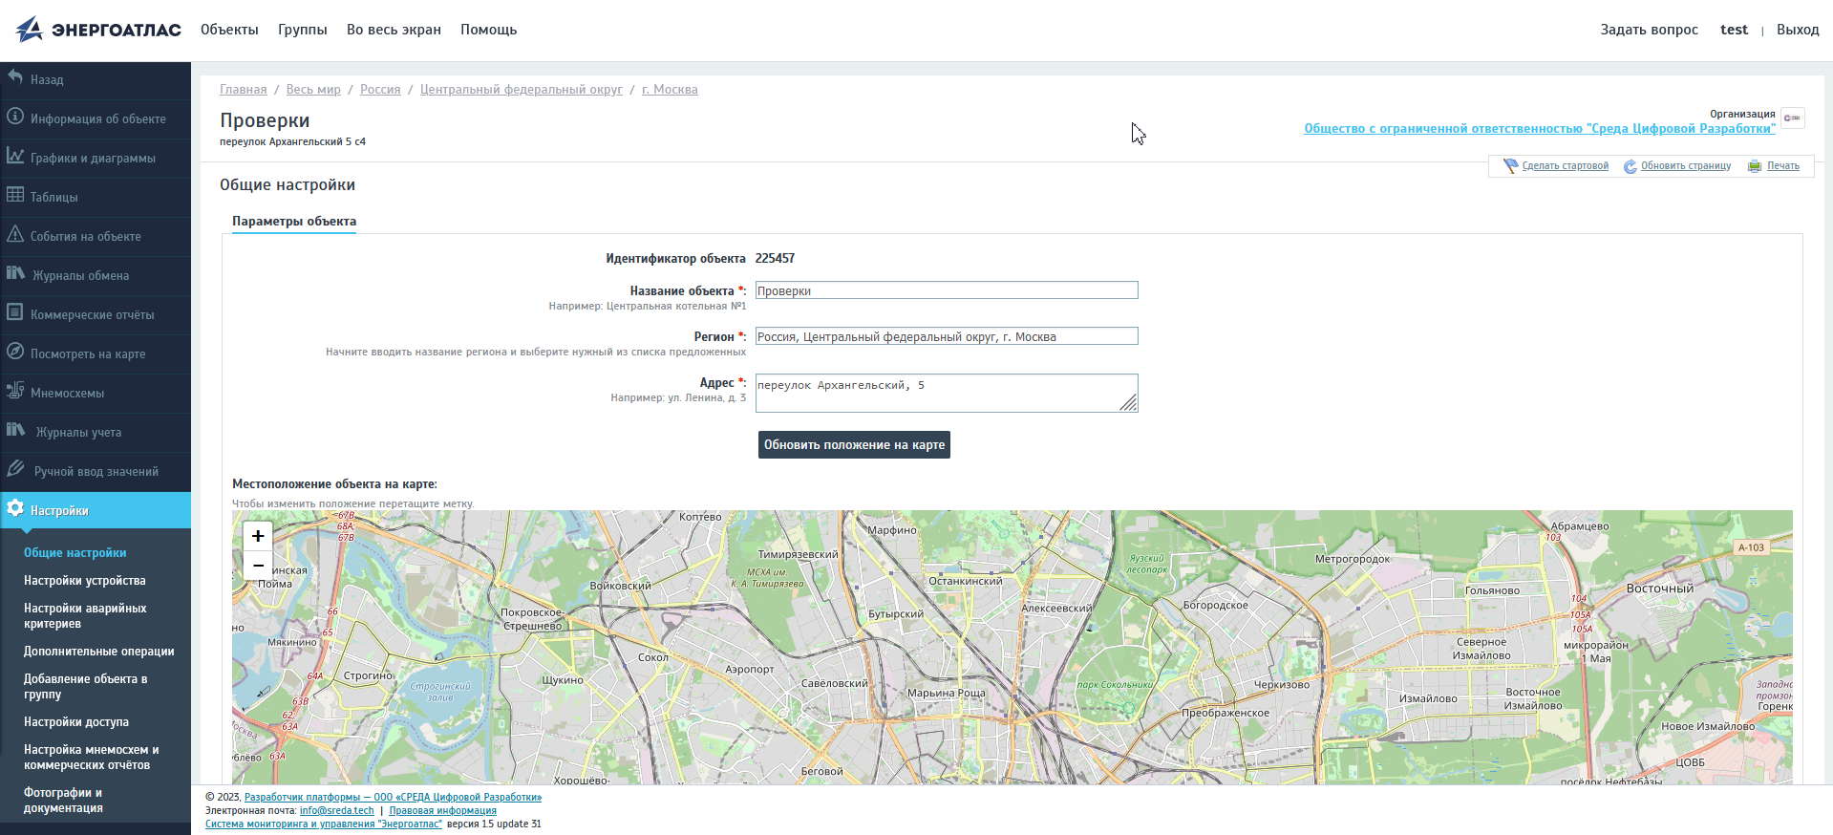Zoom in the map with plus button
This screenshot has width=1833, height=835.
[258, 536]
